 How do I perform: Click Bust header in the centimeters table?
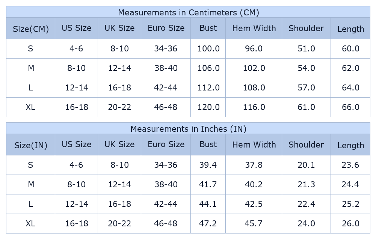click(208, 28)
